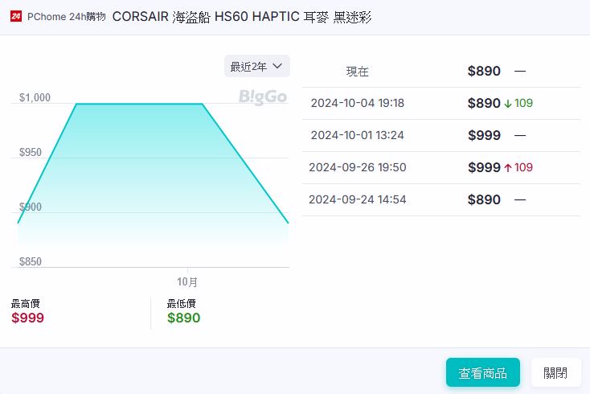Image resolution: width=590 pixels, height=394 pixels.
Task: Select the 2024-10-01 13:24 price record
Action: [357, 136]
